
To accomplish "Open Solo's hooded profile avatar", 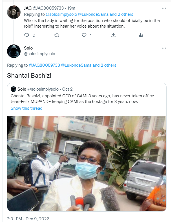I will click(x=14, y=51).
